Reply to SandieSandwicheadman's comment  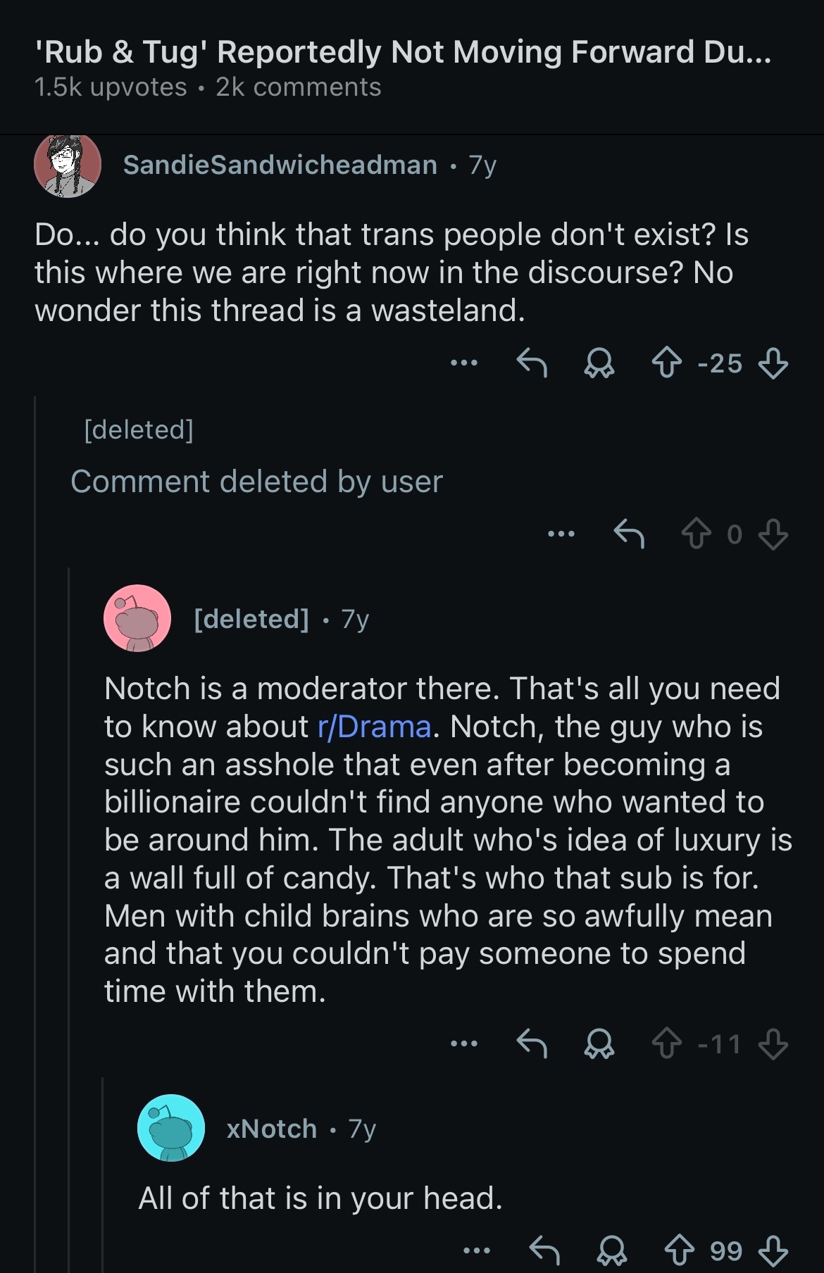click(x=532, y=363)
